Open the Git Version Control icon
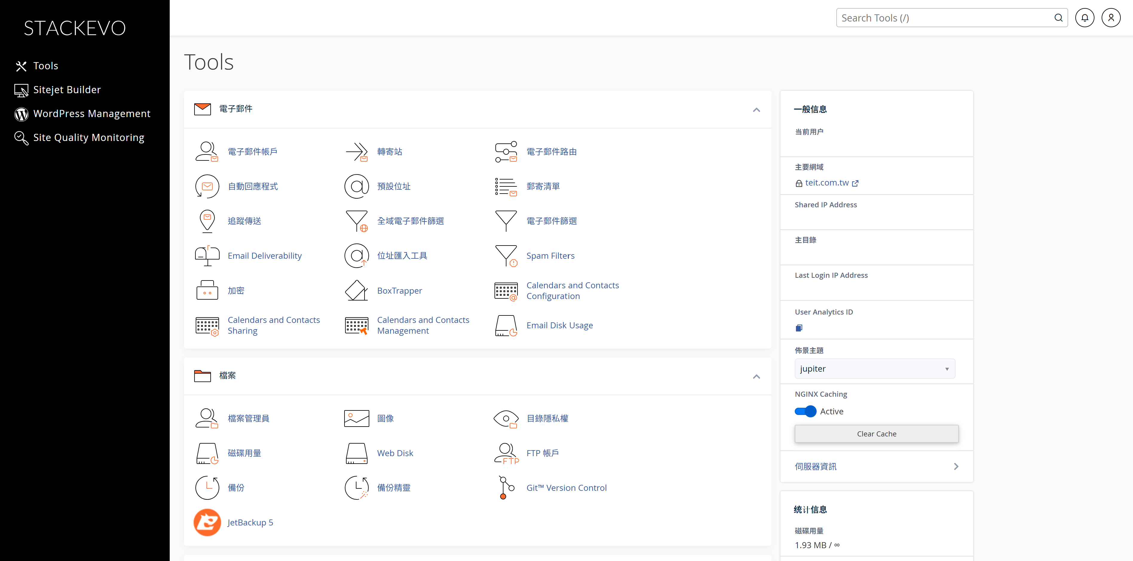 click(506, 488)
